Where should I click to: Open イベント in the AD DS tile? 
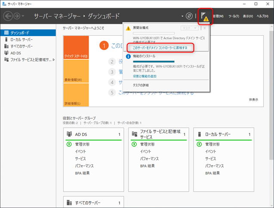pos(80,151)
